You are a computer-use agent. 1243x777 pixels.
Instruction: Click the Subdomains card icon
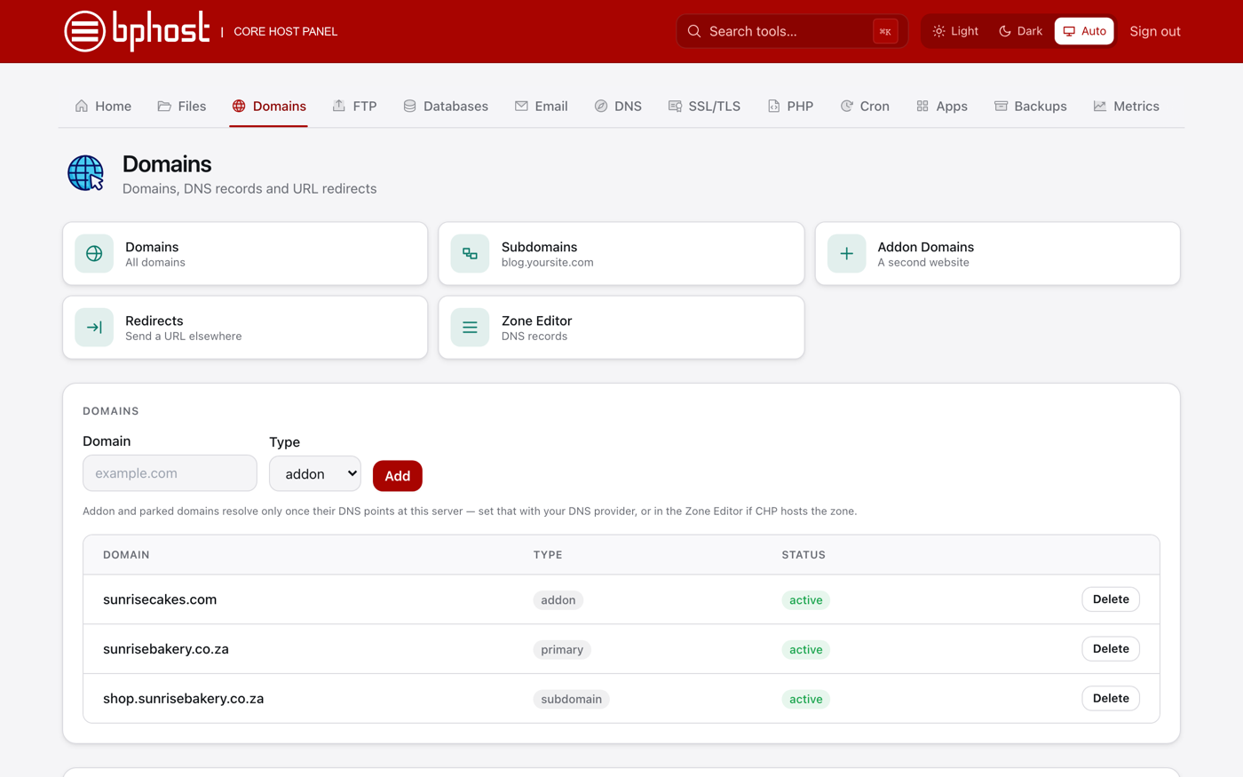[470, 254]
